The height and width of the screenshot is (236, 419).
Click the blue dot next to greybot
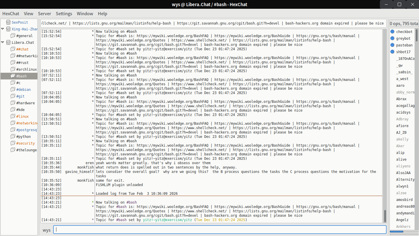392,38
